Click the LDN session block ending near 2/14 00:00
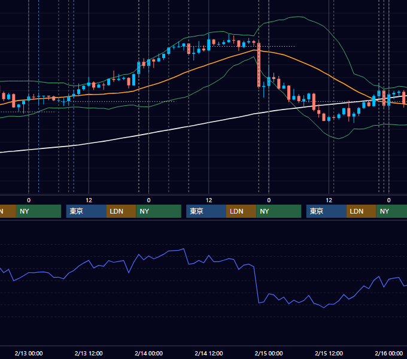The image size is (407, 359). point(122,211)
